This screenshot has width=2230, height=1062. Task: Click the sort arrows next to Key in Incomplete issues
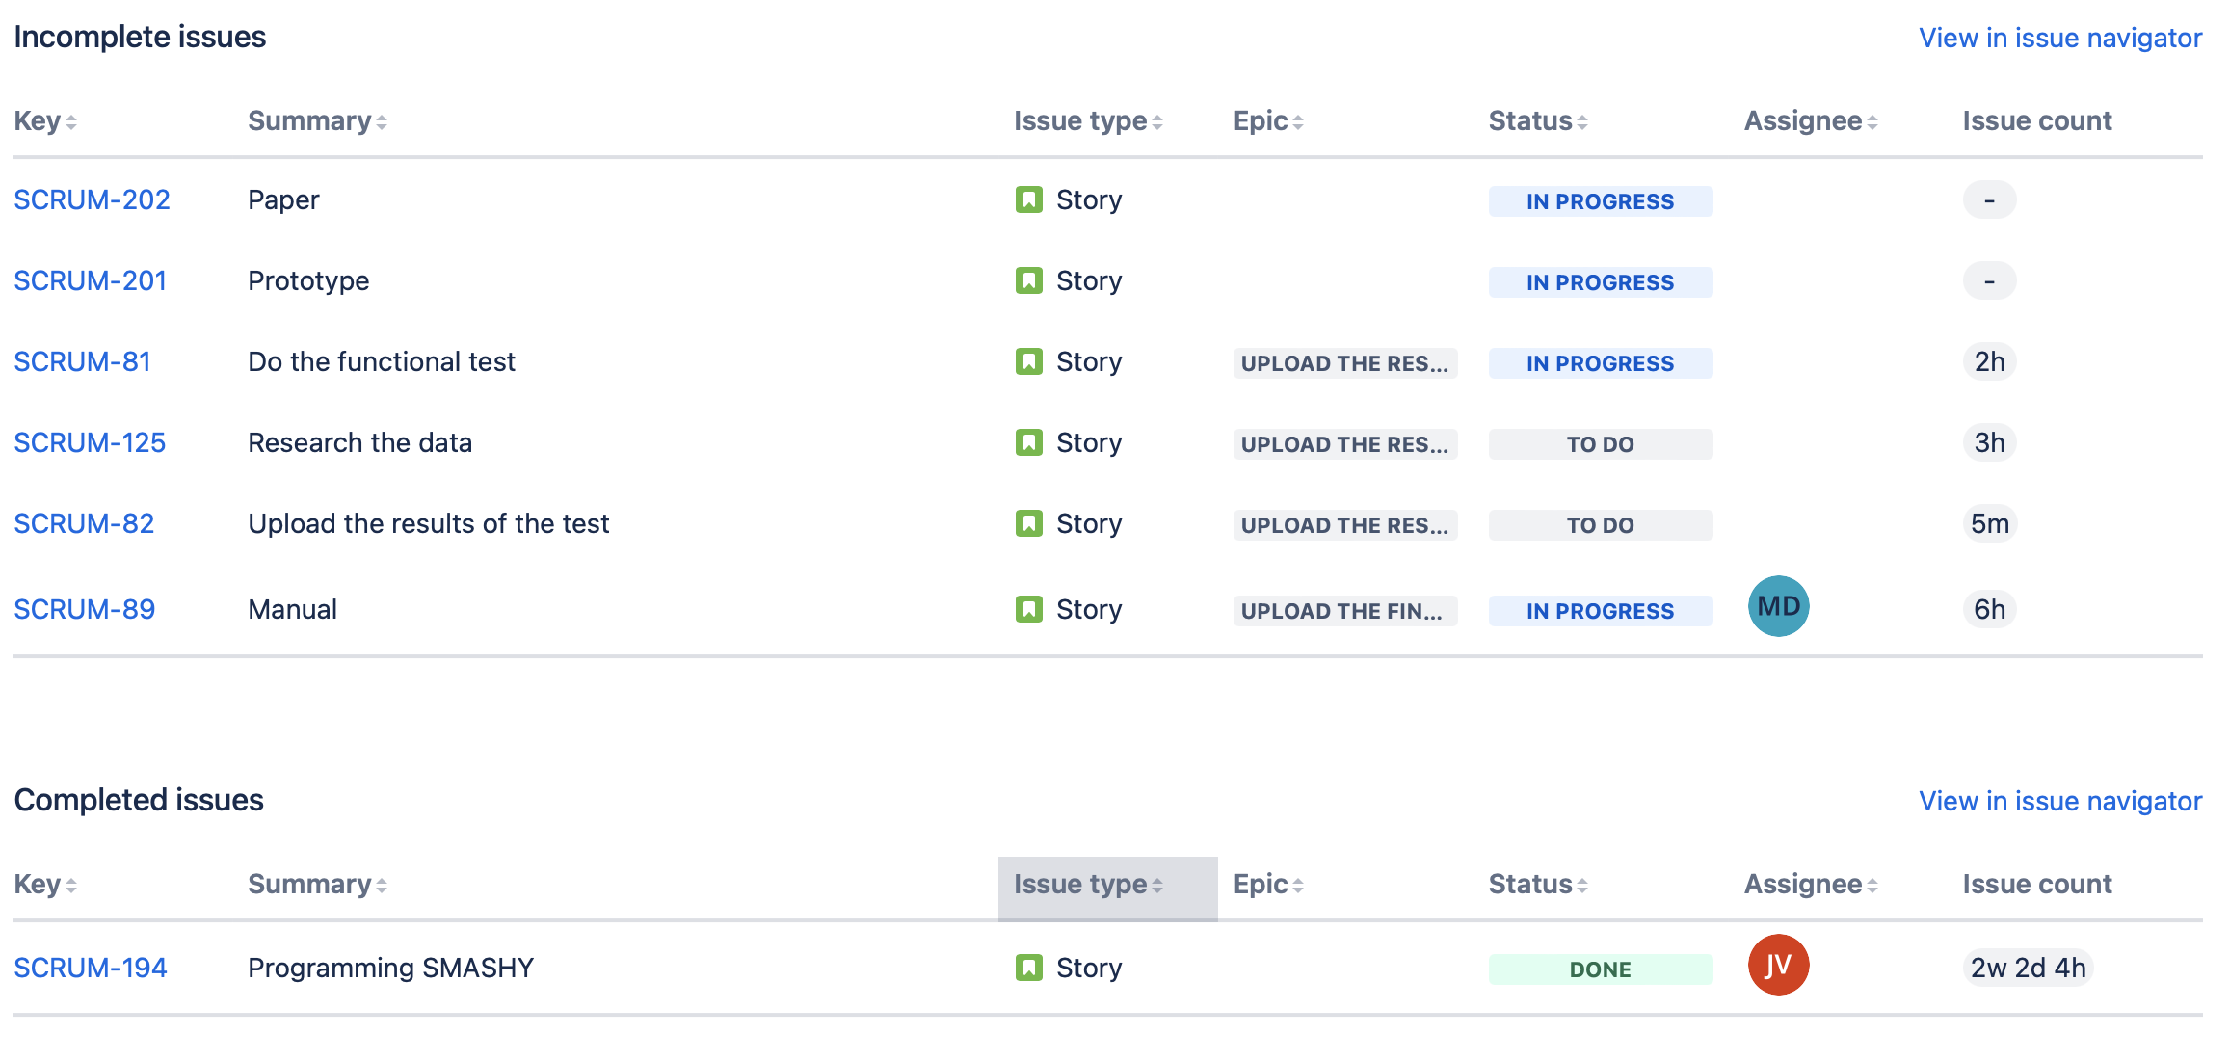coord(71,122)
